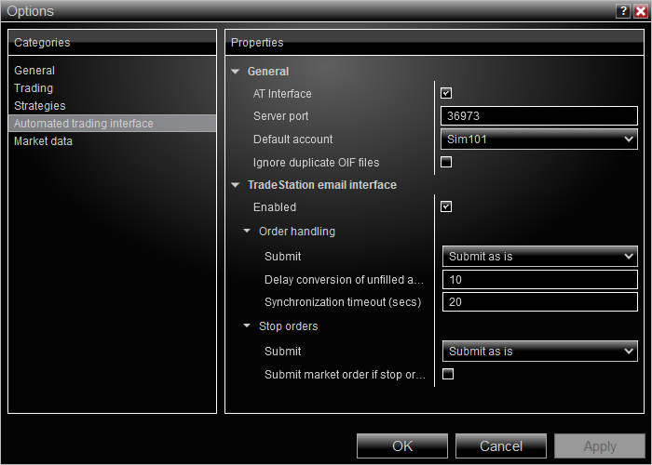
Task: Click the Categories panel header
Action: pos(113,43)
